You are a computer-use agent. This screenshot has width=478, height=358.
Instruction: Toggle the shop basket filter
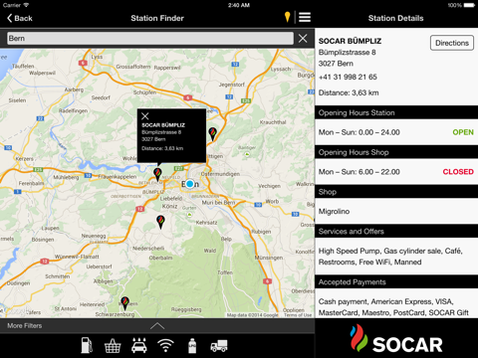[113, 346]
